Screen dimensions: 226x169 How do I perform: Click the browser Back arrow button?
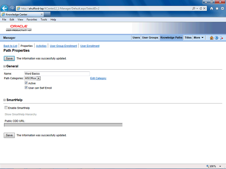click(x=4, y=8)
